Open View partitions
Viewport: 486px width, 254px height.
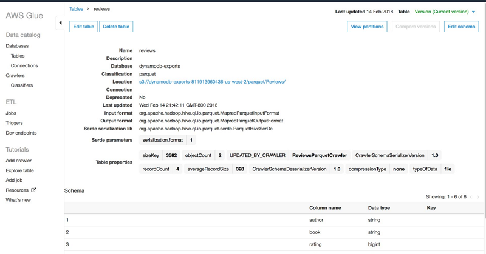click(x=367, y=27)
